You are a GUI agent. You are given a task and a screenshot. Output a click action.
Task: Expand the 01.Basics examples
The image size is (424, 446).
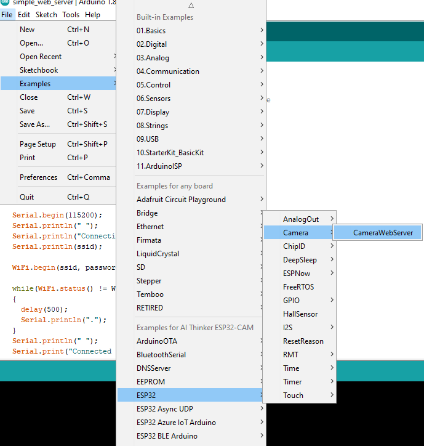191,30
